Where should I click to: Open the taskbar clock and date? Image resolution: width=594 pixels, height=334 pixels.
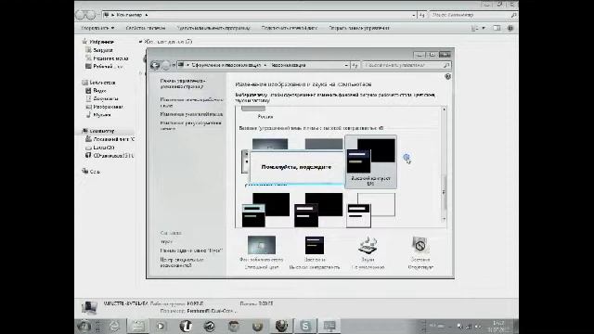pyautogui.click(x=498, y=326)
